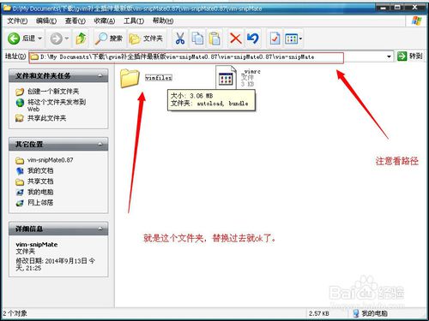
Task: Click the Copy icon in toolbar
Action: [x=197, y=39]
